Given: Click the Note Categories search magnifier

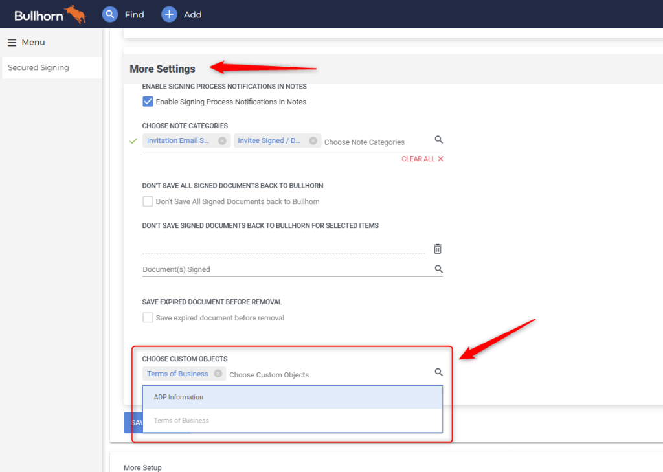Looking at the screenshot, I should tap(439, 139).
